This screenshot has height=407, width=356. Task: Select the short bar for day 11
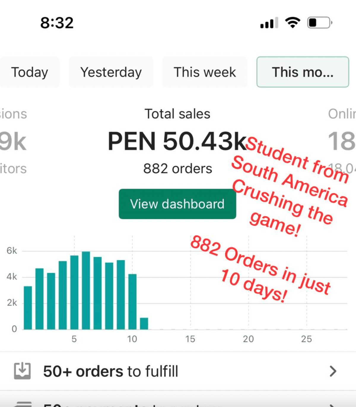(x=144, y=324)
